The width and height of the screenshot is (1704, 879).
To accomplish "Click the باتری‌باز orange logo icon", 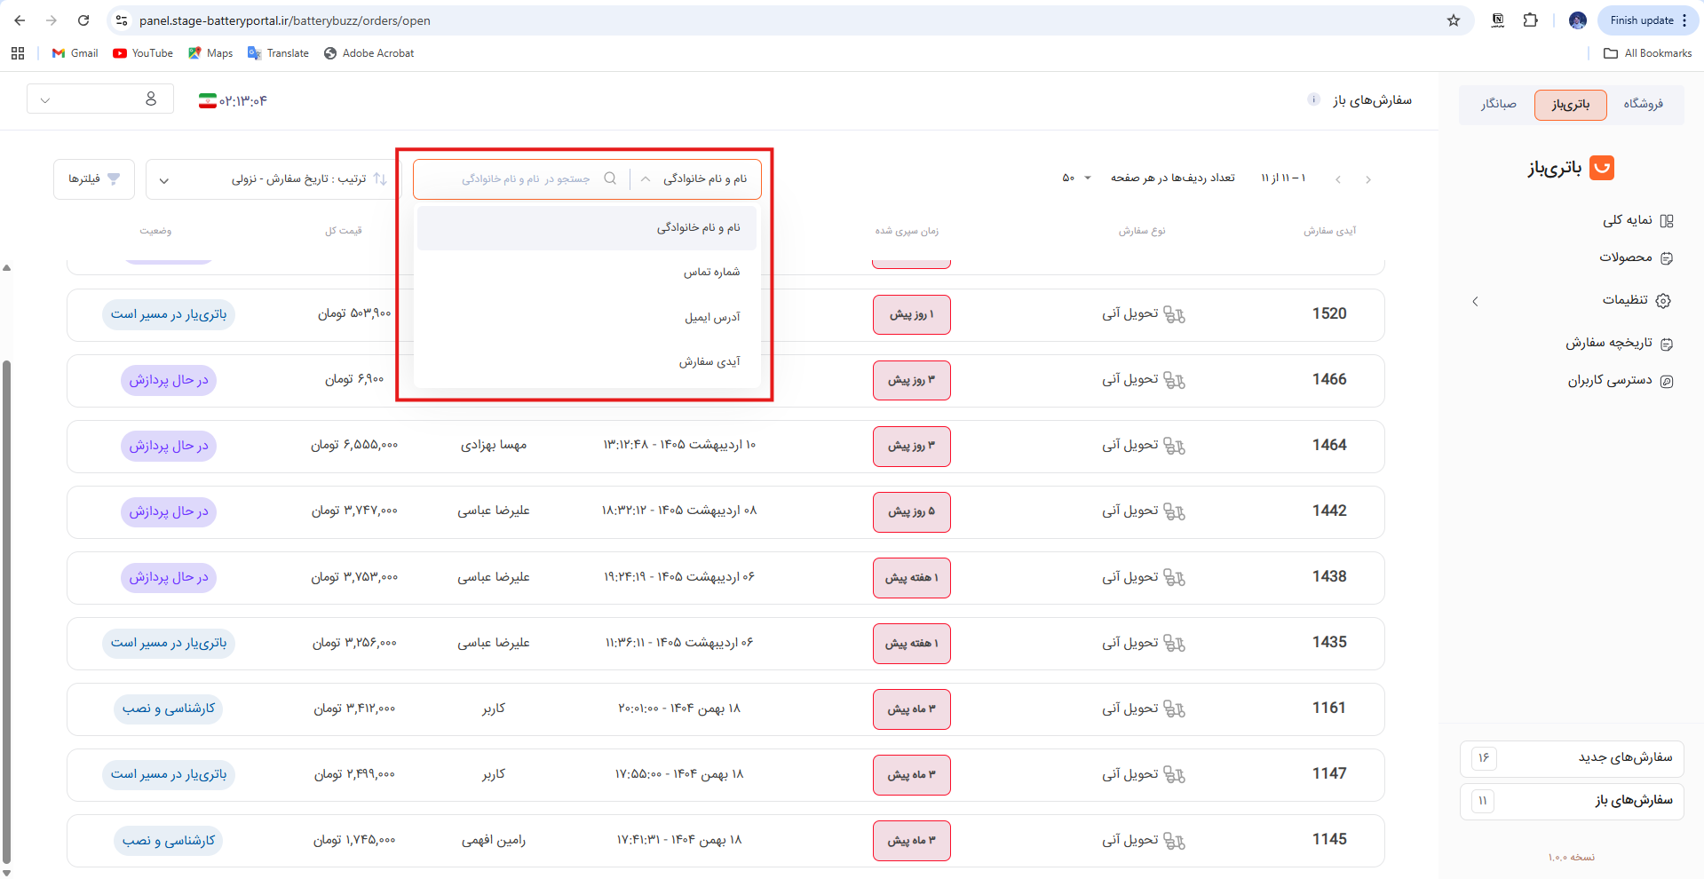I will coord(1602,168).
